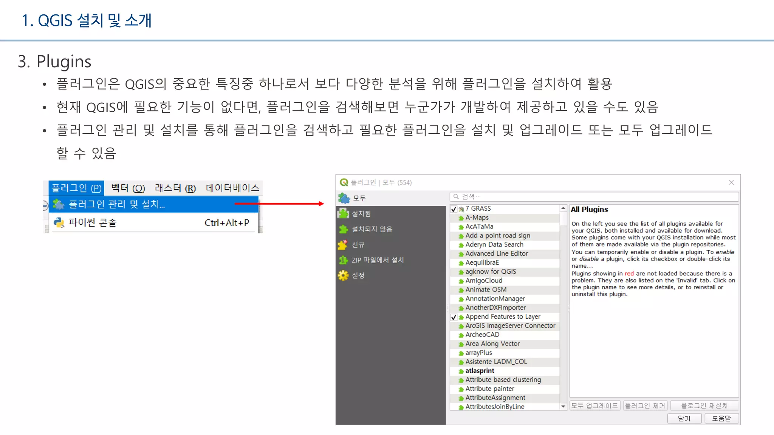Click into the 검색 plugin search field
The width and height of the screenshot is (774, 435).
pyautogui.click(x=594, y=197)
